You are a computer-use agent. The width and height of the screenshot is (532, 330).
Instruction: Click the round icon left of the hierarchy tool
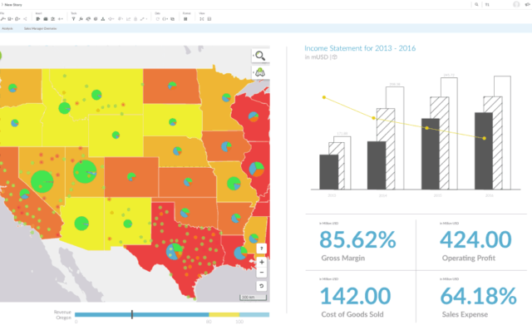click(x=96, y=19)
